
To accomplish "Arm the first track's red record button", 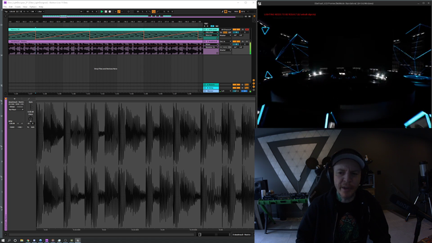I will (247, 30).
